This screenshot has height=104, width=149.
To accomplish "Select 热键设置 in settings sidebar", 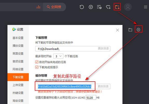I will pos(18,93).
